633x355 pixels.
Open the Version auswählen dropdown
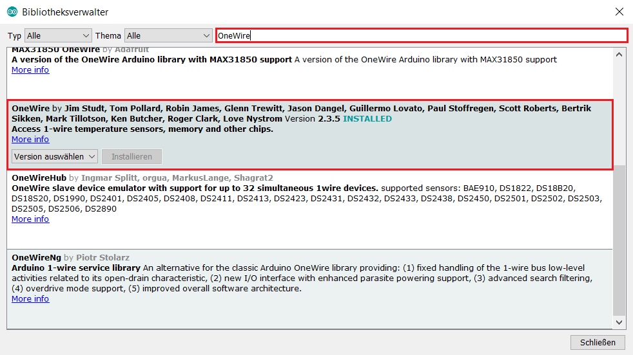[x=55, y=156]
